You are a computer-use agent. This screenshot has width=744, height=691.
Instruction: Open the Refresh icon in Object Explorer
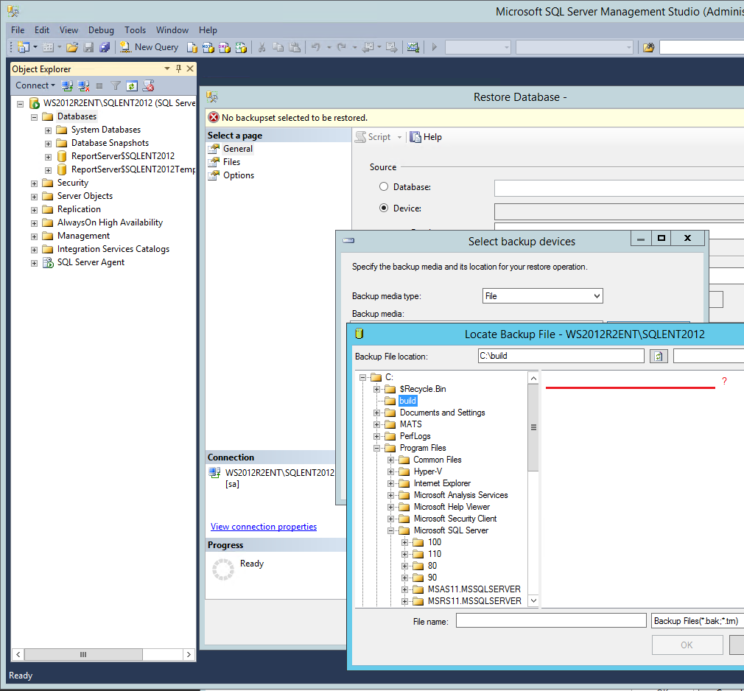click(132, 85)
